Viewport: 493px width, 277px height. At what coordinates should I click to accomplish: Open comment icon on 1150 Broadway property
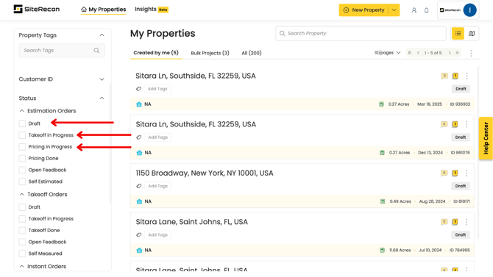pyautogui.click(x=444, y=173)
